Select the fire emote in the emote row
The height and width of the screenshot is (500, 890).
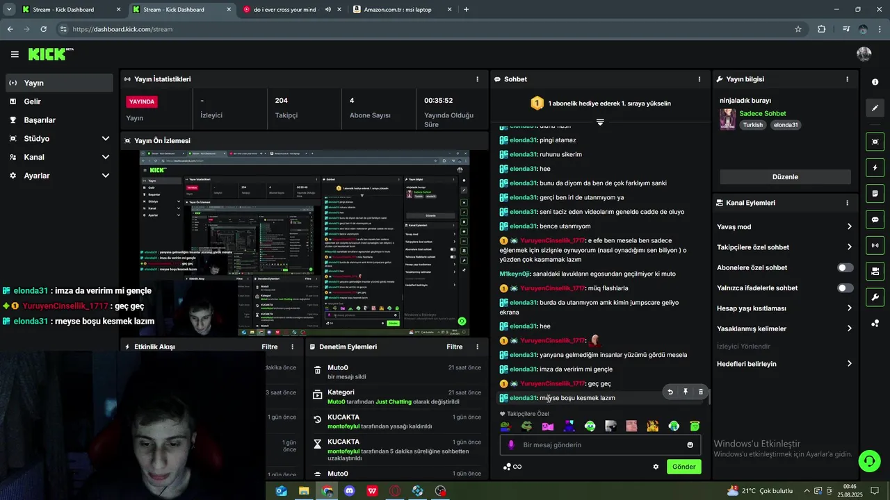tap(652, 426)
